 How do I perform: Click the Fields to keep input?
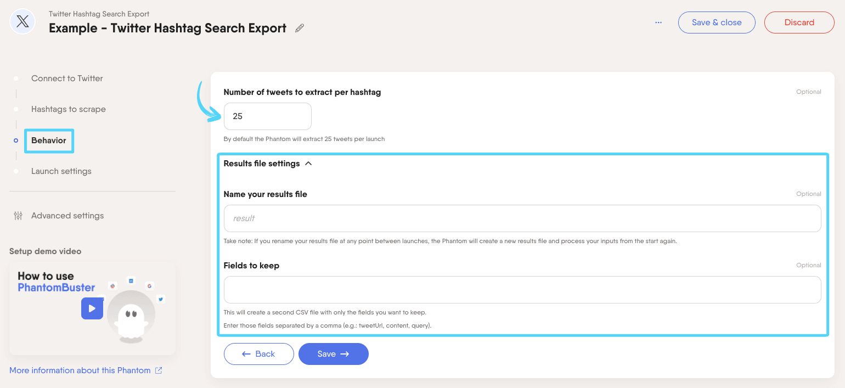tap(522, 290)
